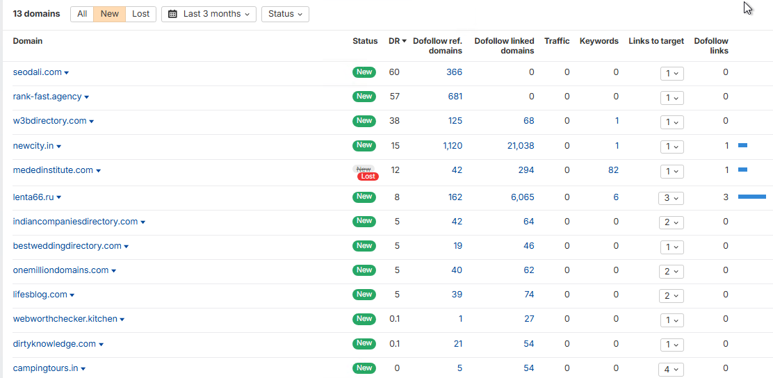
Task: Sort by DR column header
Action: click(398, 41)
